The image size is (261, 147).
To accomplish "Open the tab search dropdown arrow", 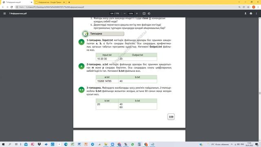I will [239, 2].
